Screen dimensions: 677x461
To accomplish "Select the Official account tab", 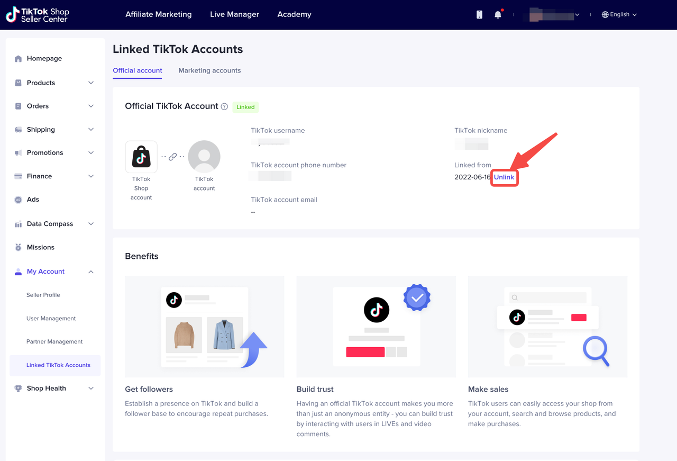I will tap(138, 70).
